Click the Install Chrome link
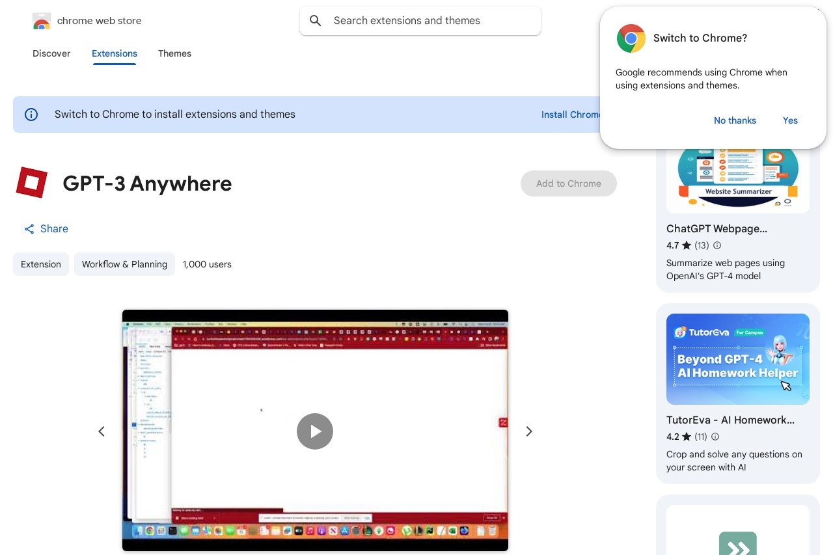Viewport: 833px width, 555px height. click(571, 115)
